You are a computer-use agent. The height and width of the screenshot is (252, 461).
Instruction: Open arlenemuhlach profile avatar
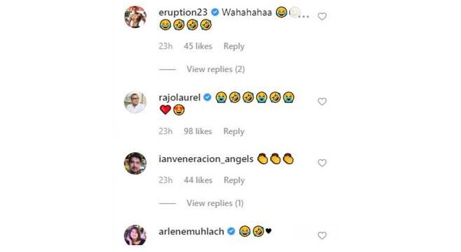tap(136, 235)
